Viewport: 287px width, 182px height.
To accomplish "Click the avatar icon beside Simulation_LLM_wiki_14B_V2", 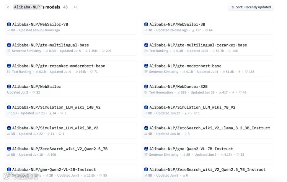I will click(x=9, y=107).
